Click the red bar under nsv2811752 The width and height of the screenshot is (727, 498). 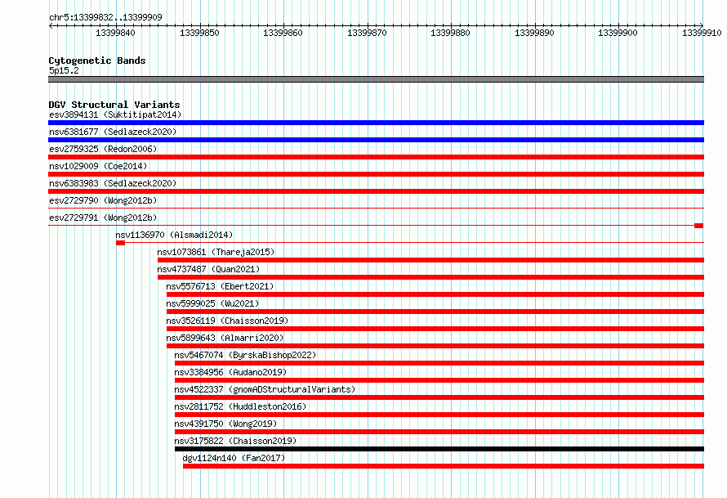(439, 415)
